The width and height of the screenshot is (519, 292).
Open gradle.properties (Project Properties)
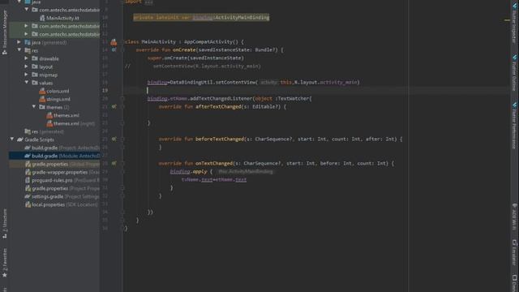tap(66, 188)
